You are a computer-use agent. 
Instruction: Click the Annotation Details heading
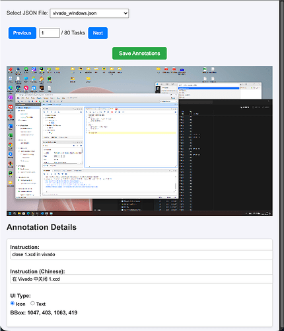coord(42,227)
